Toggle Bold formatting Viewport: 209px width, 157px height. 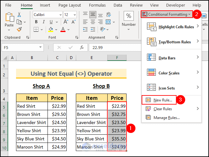(x=36, y=22)
